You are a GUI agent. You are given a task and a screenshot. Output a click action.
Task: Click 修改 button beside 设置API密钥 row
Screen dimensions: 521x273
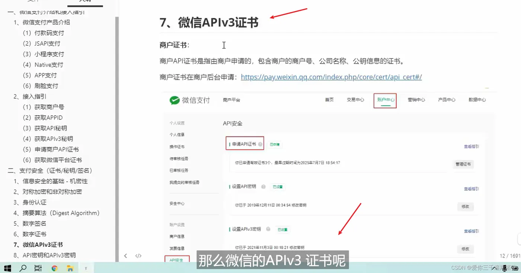tap(465, 206)
